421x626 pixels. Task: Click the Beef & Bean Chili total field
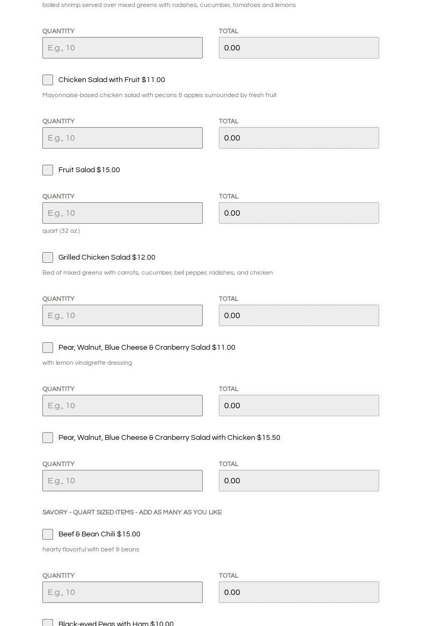point(299,592)
